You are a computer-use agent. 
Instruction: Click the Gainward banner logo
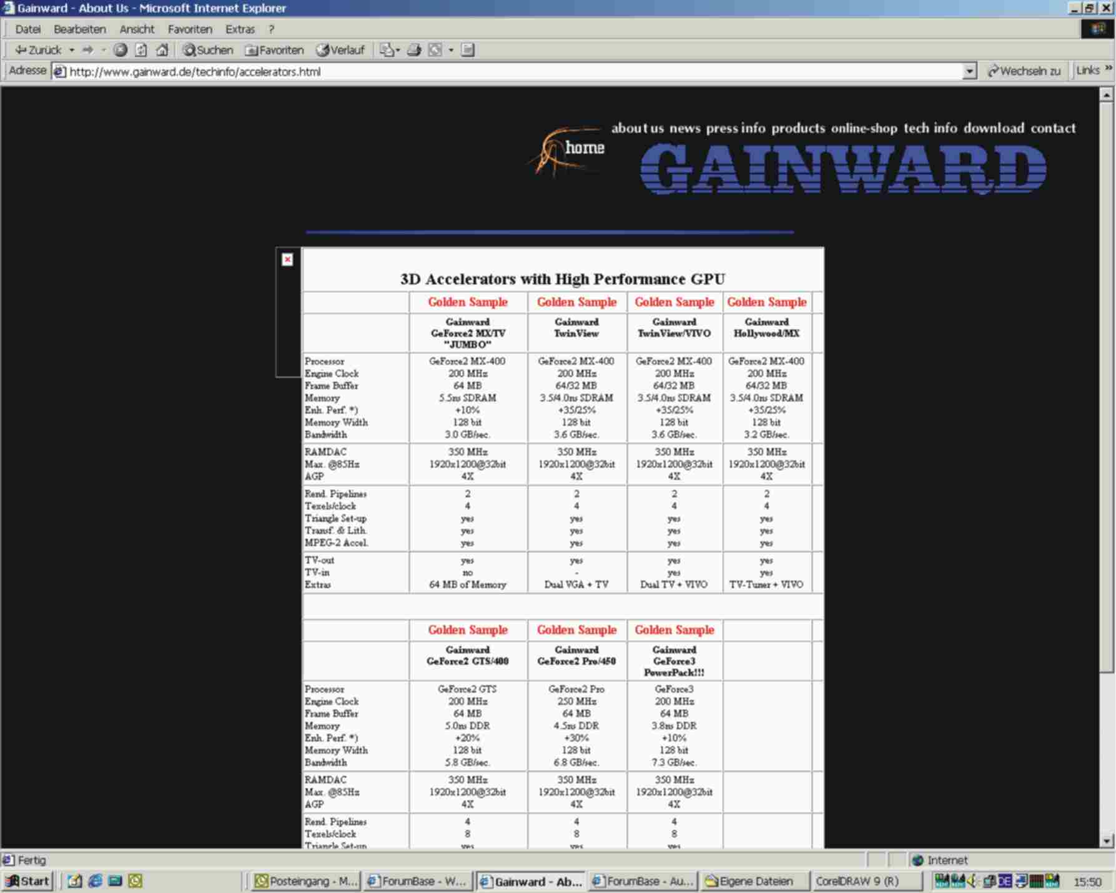pyautogui.click(x=843, y=169)
